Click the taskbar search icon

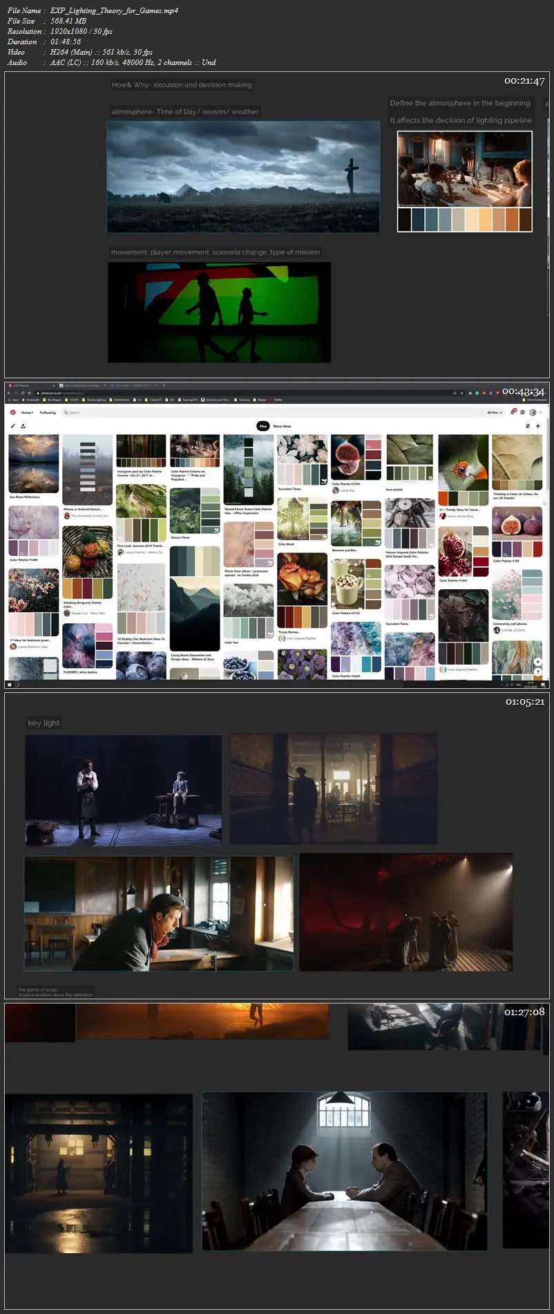(17, 685)
